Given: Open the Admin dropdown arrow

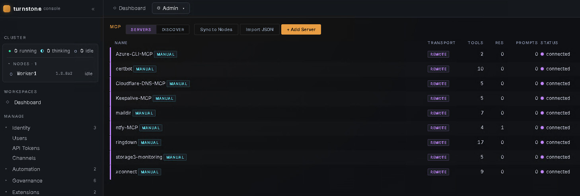Looking at the screenshot, I should click(x=183, y=8).
